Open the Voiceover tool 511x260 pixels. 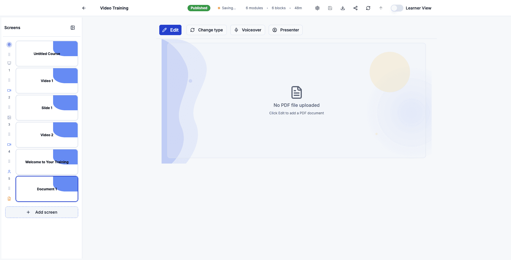(x=248, y=30)
